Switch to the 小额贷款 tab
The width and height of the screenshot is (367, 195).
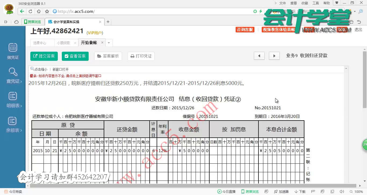point(63,43)
